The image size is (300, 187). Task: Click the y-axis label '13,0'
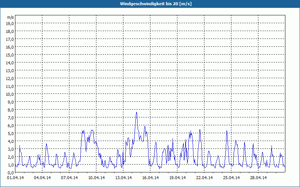pos(10,71)
